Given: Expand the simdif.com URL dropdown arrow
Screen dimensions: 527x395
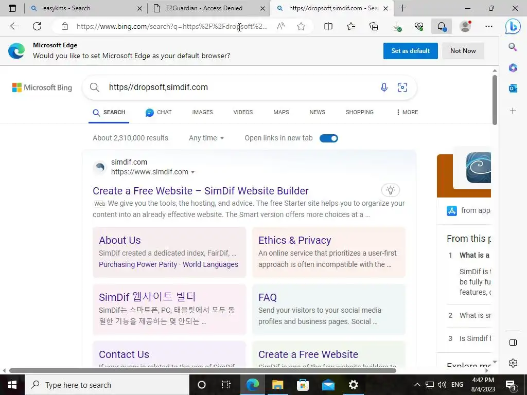Looking at the screenshot, I should pyautogui.click(x=192, y=172).
